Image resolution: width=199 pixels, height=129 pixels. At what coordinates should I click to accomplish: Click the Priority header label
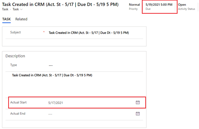133,9
